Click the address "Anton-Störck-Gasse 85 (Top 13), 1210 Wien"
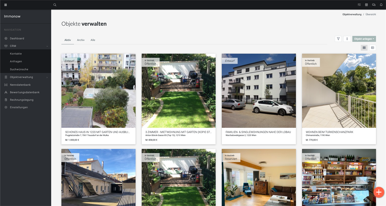This screenshot has height=206, width=386. click(x=165, y=136)
